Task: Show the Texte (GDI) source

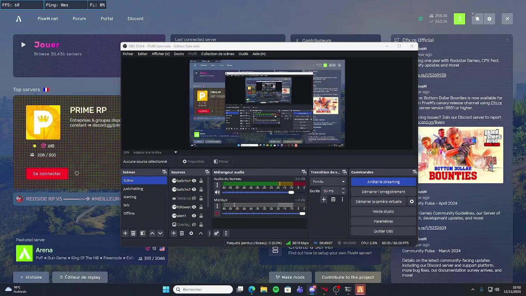Action: tap(194, 198)
